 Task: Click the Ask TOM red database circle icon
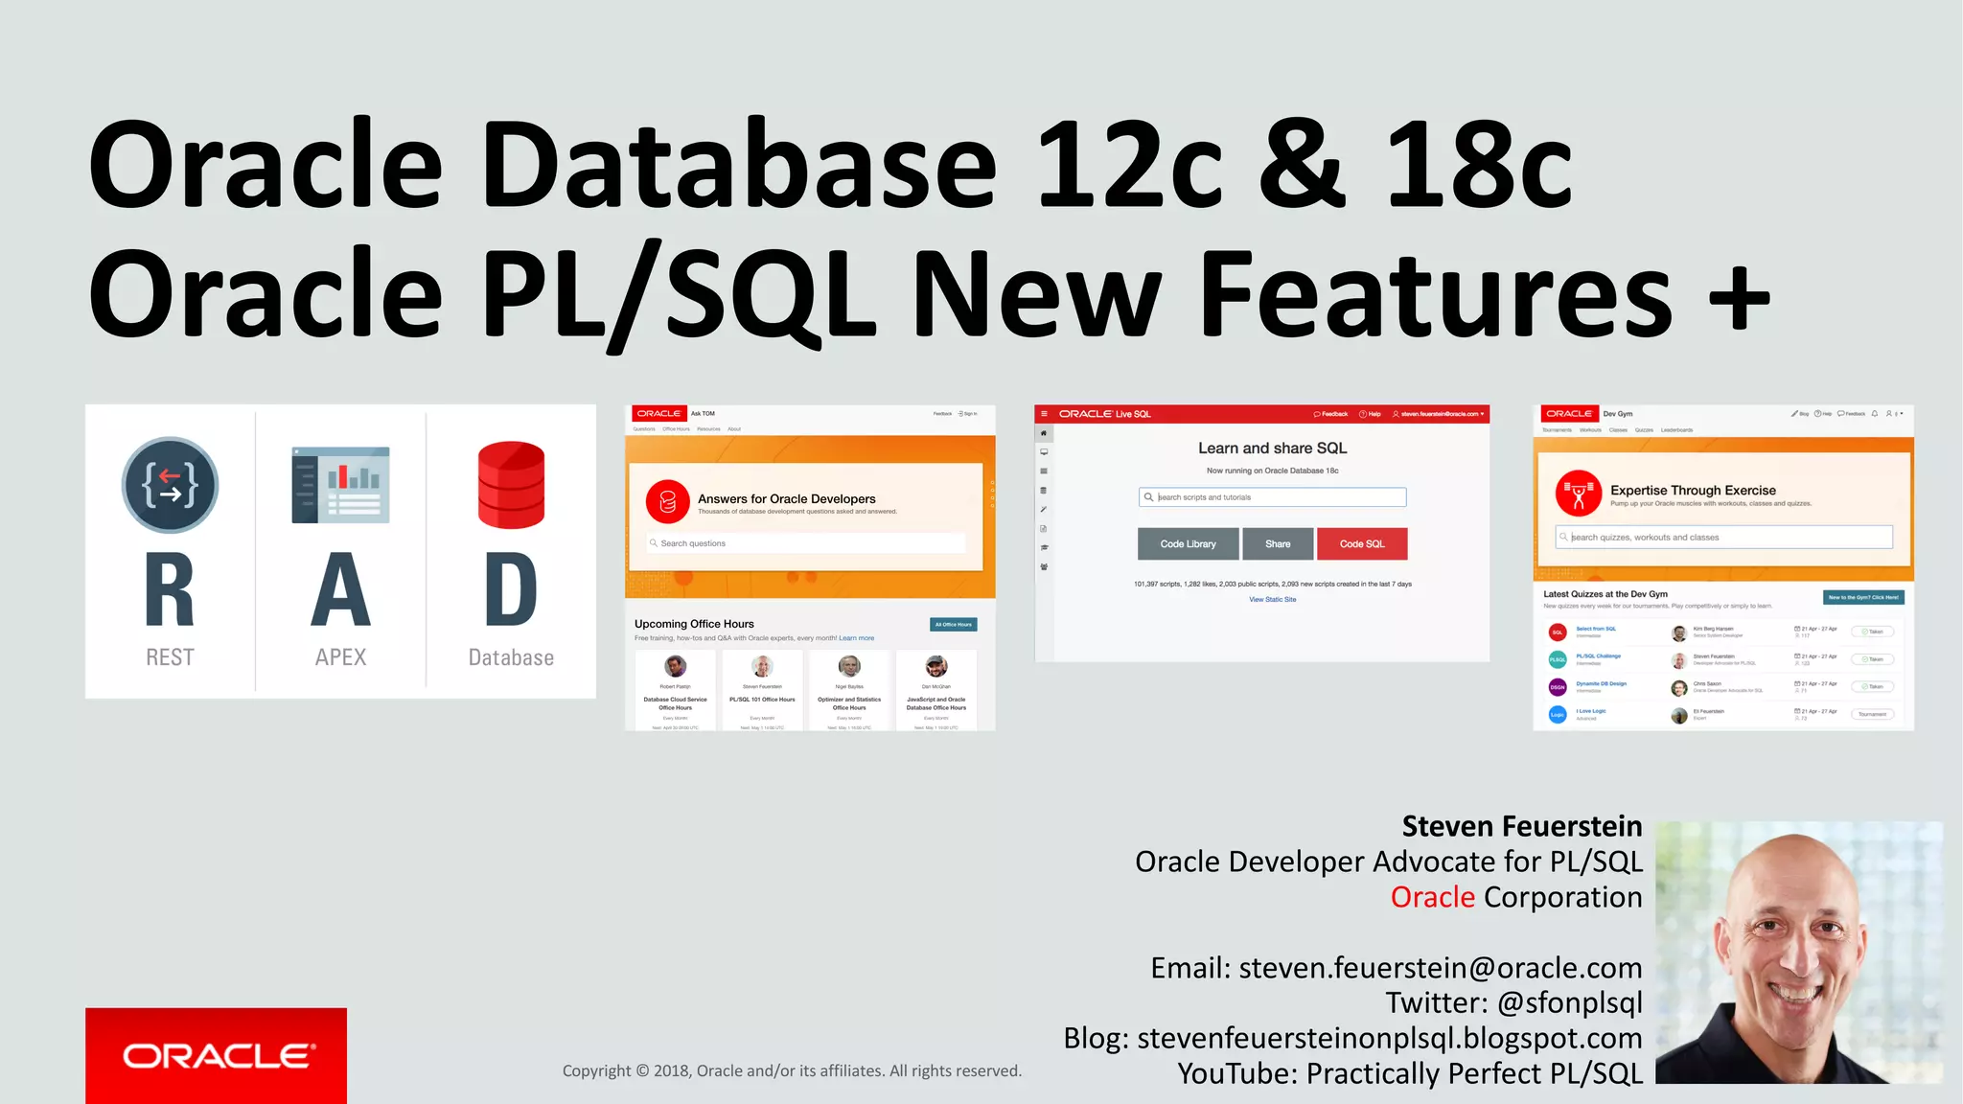coord(668,501)
